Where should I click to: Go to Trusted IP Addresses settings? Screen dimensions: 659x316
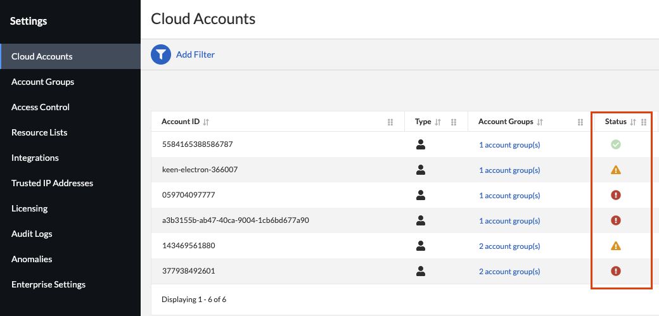[52, 183]
